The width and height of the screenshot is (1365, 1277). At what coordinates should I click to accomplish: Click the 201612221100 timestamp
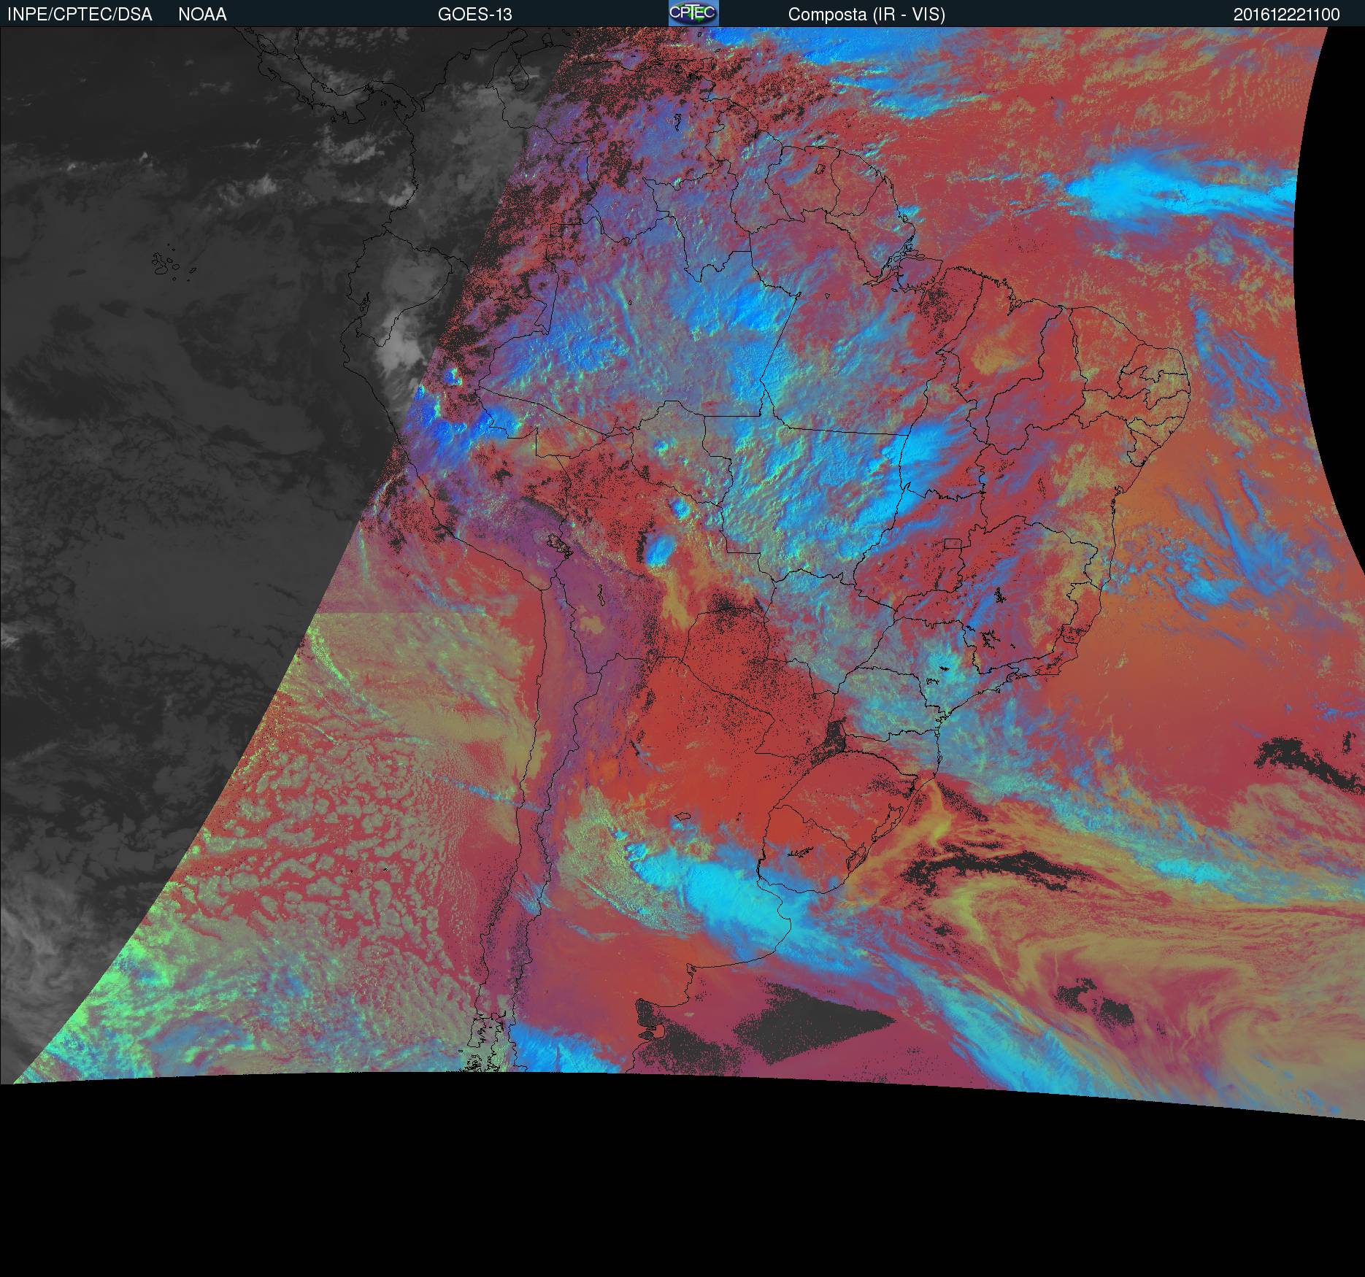pyautogui.click(x=1286, y=15)
